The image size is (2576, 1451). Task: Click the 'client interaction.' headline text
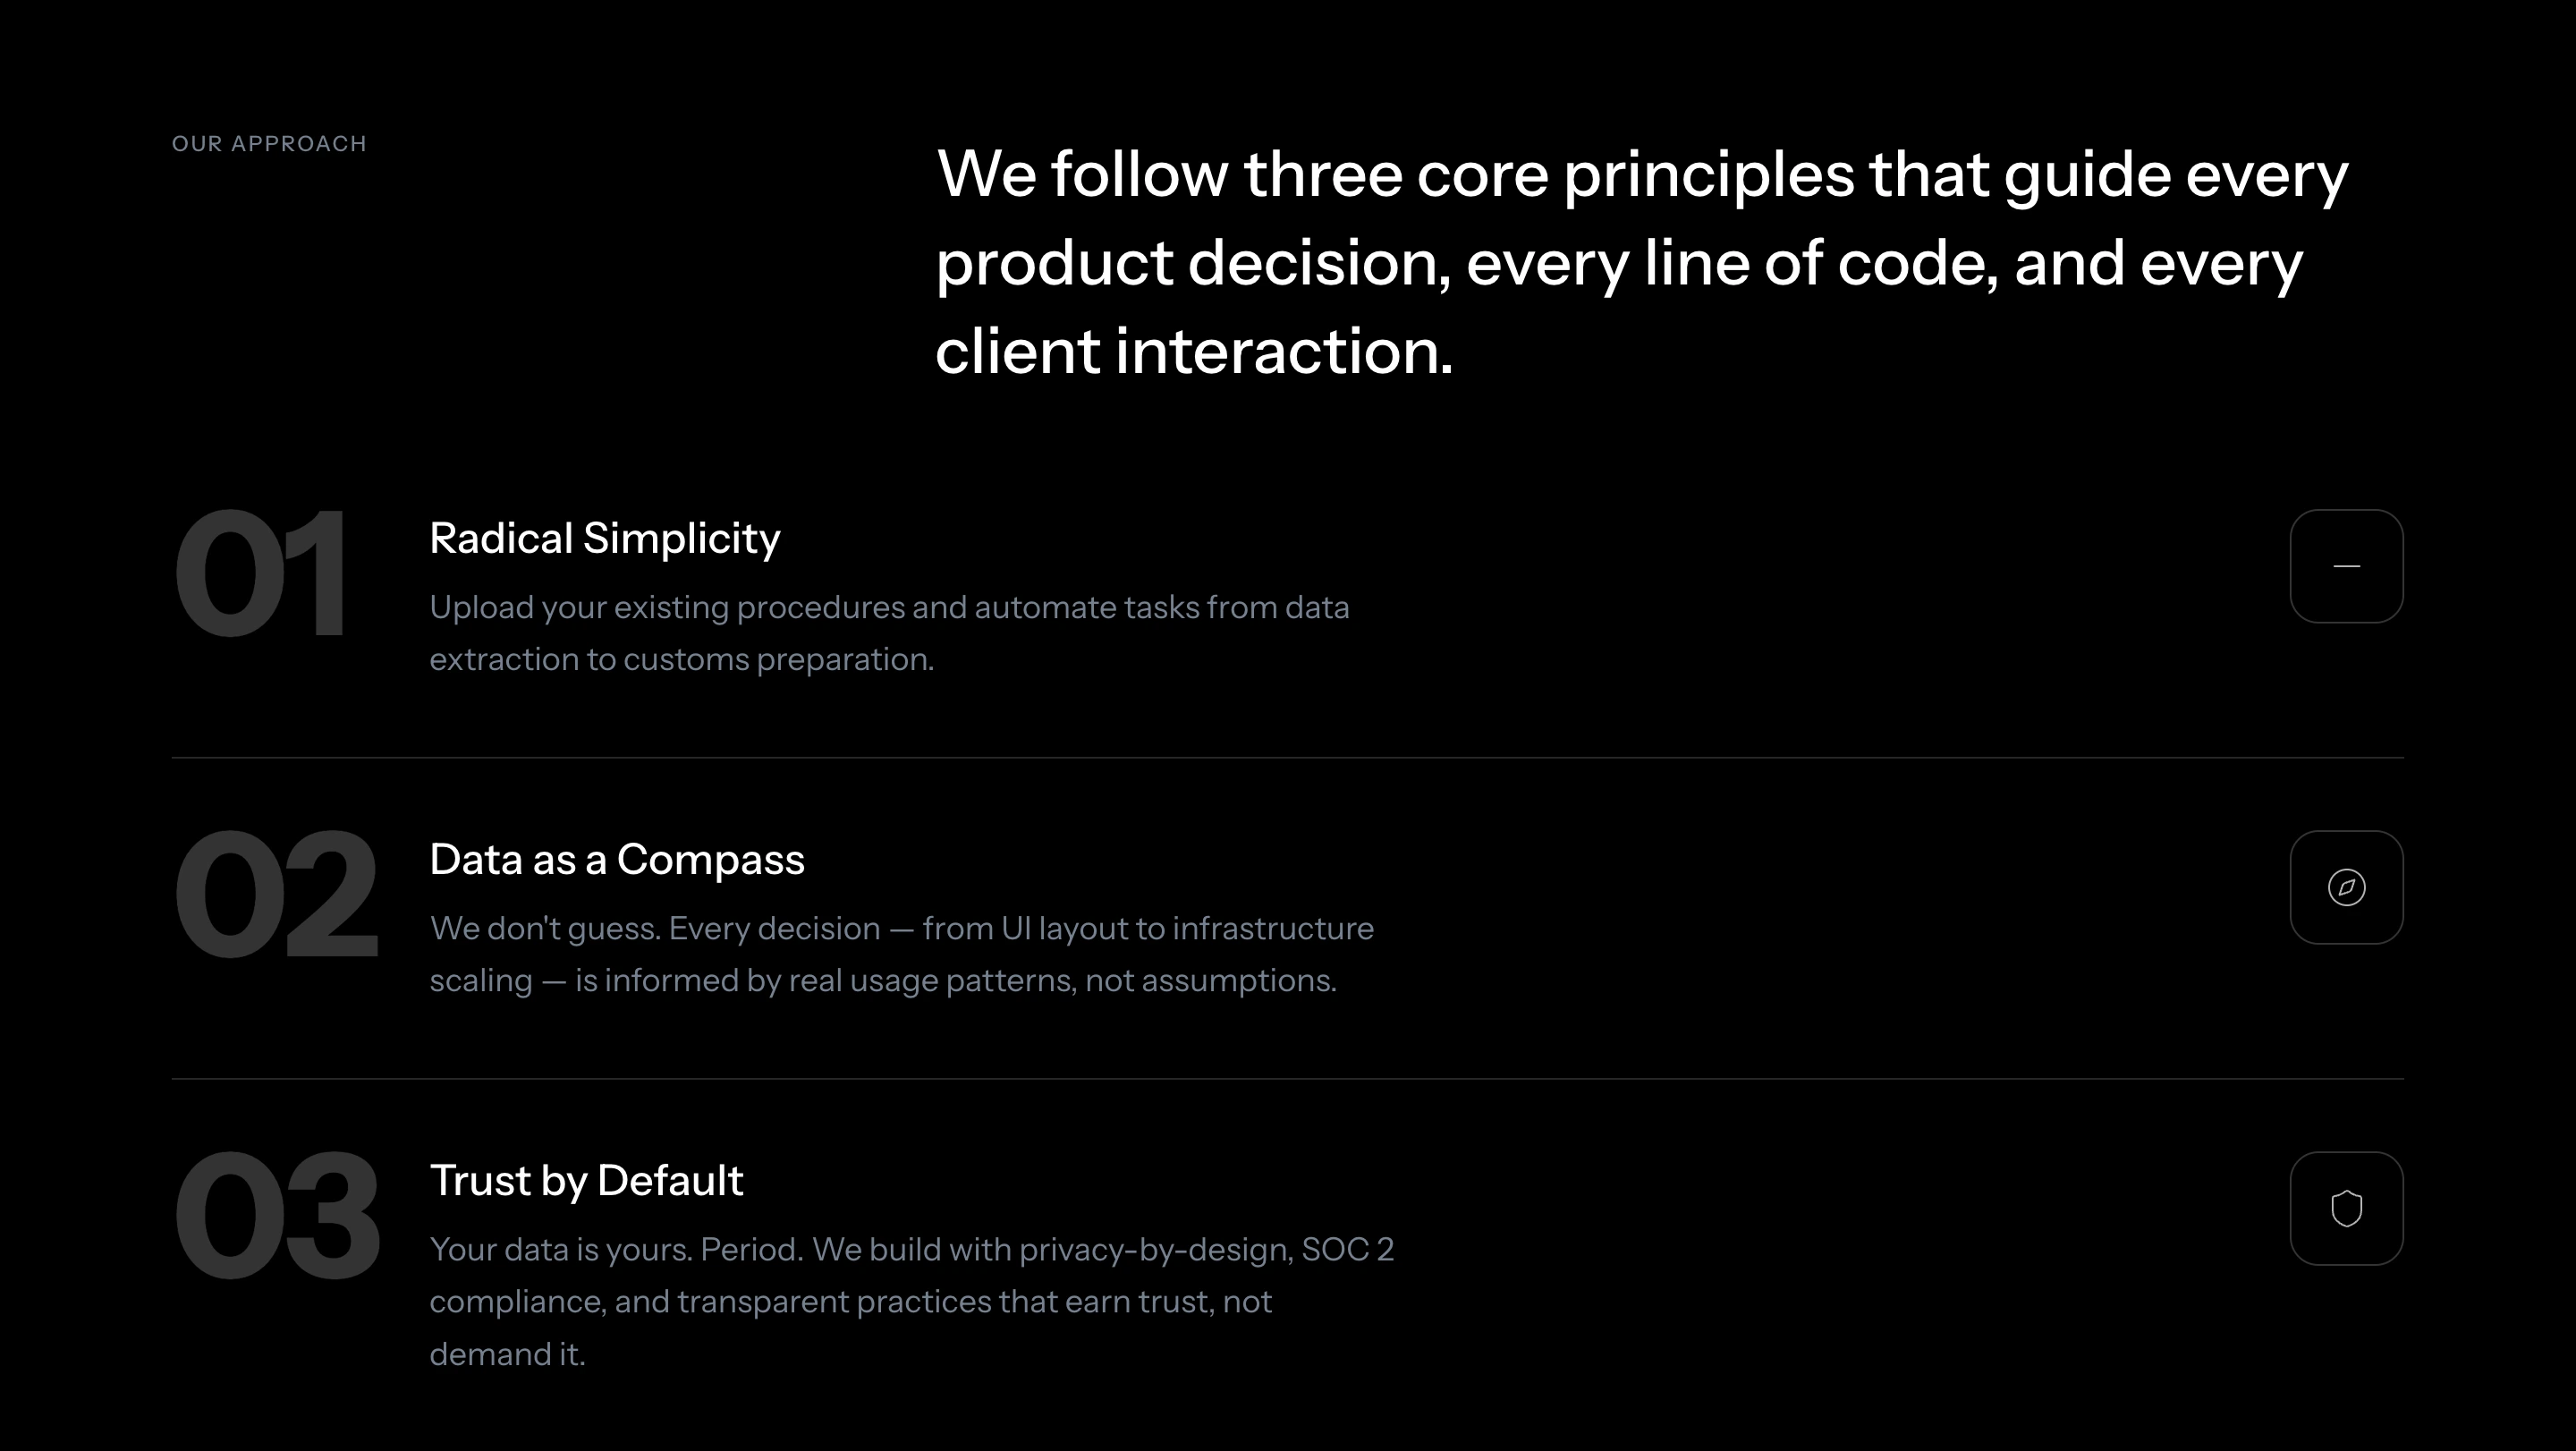click(x=1194, y=351)
